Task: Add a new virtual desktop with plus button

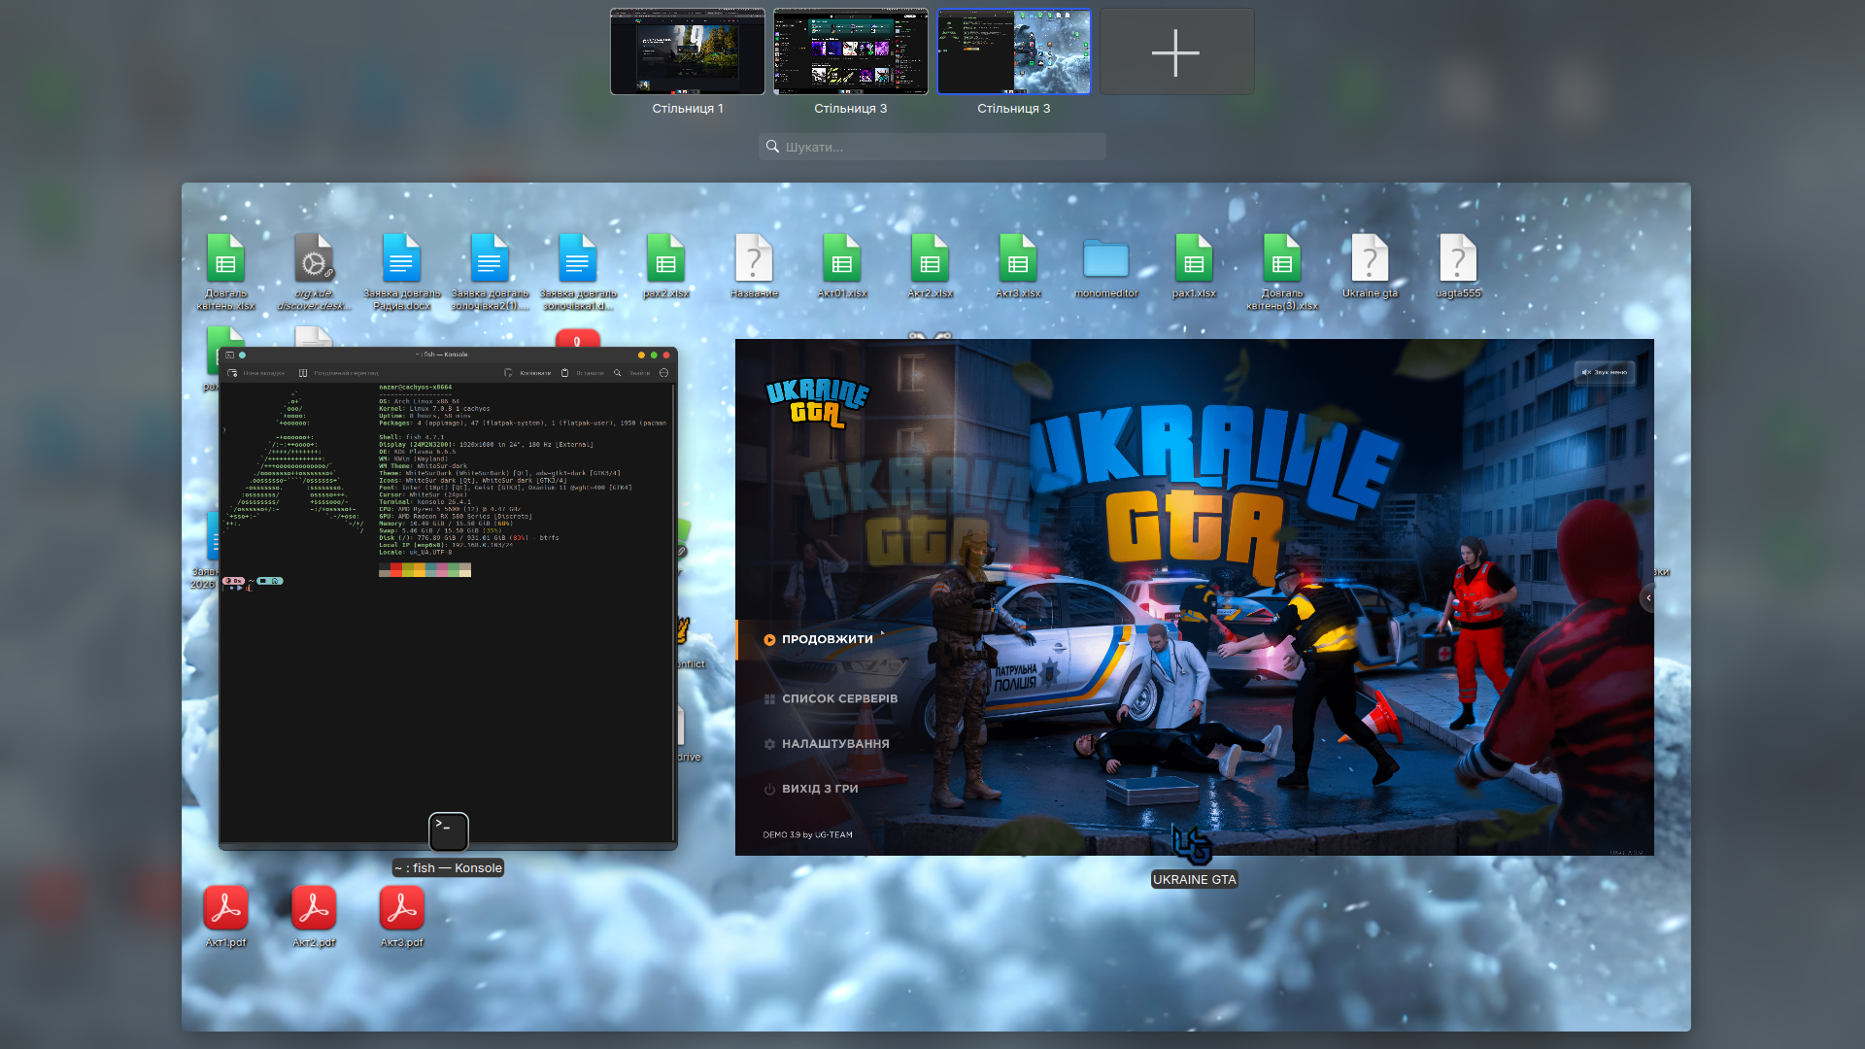Action: click(x=1176, y=51)
